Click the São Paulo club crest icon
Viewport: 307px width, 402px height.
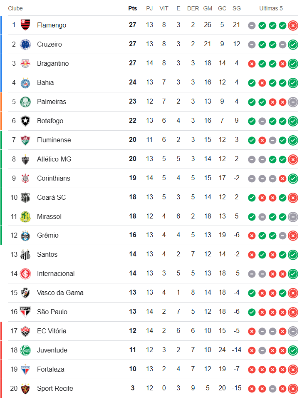(26, 312)
